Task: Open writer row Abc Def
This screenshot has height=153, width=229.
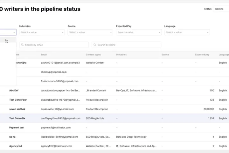Action: (114, 91)
